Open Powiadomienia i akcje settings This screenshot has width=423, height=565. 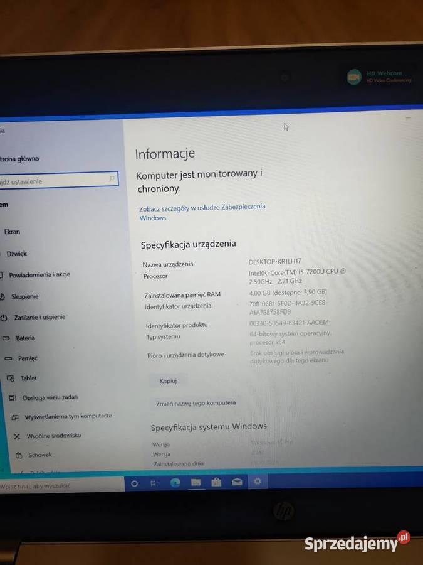[x=39, y=274]
